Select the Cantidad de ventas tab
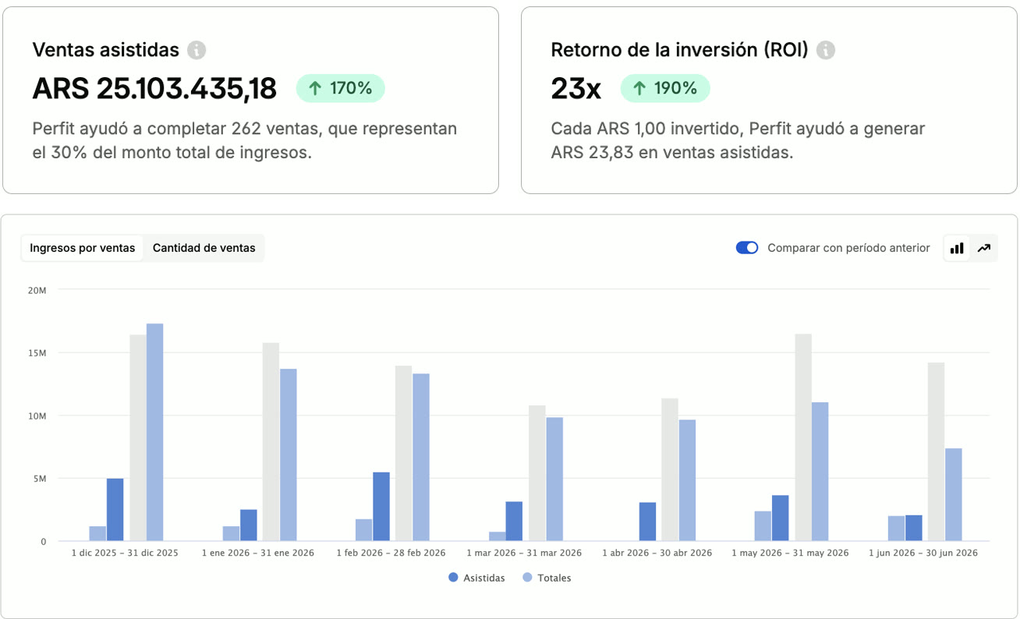The height and width of the screenshot is (619, 1020). (x=204, y=248)
